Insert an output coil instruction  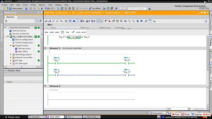57,32
